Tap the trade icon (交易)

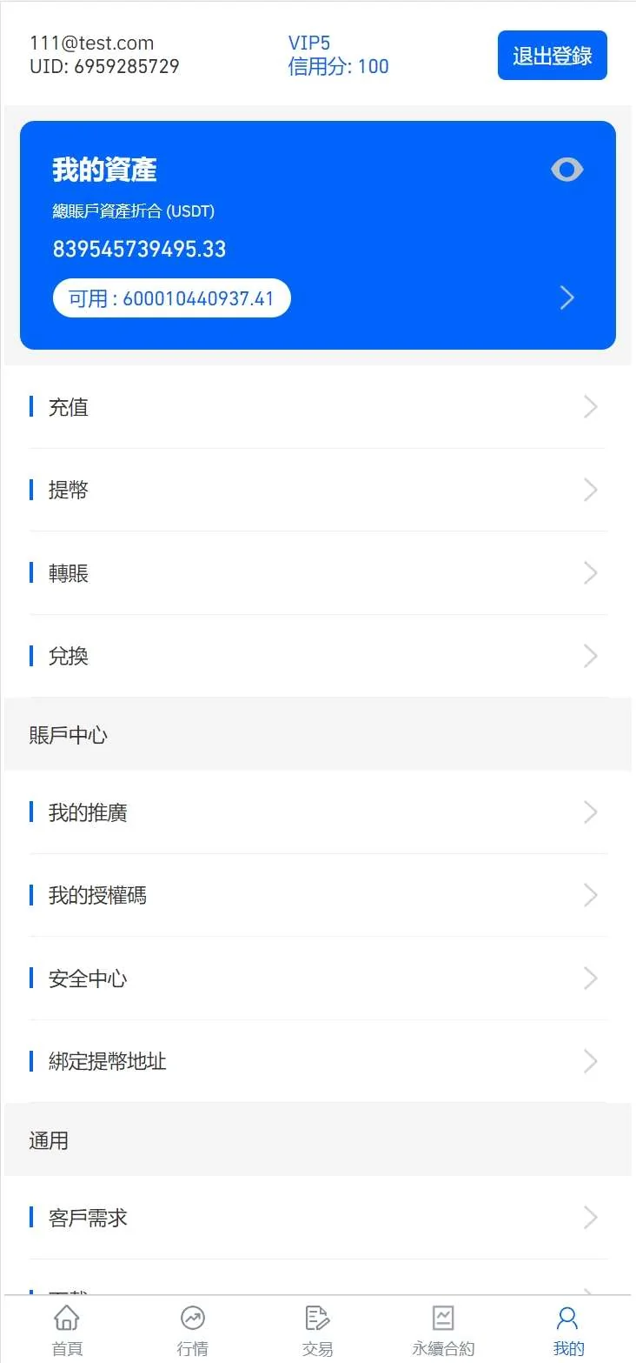coord(317,1318)
